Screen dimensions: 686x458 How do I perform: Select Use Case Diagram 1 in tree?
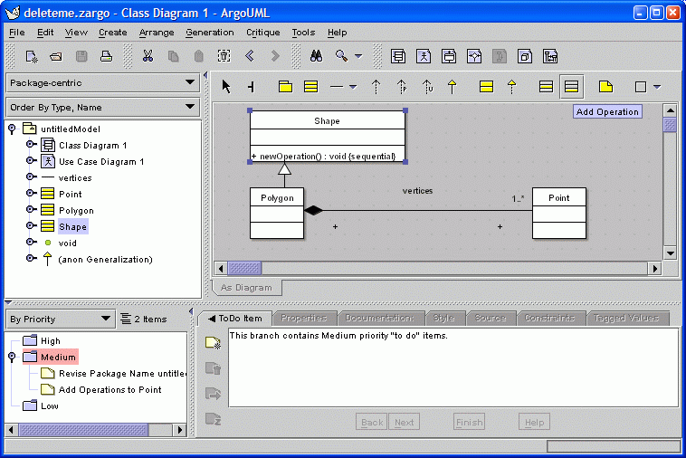tap(101, 161)
